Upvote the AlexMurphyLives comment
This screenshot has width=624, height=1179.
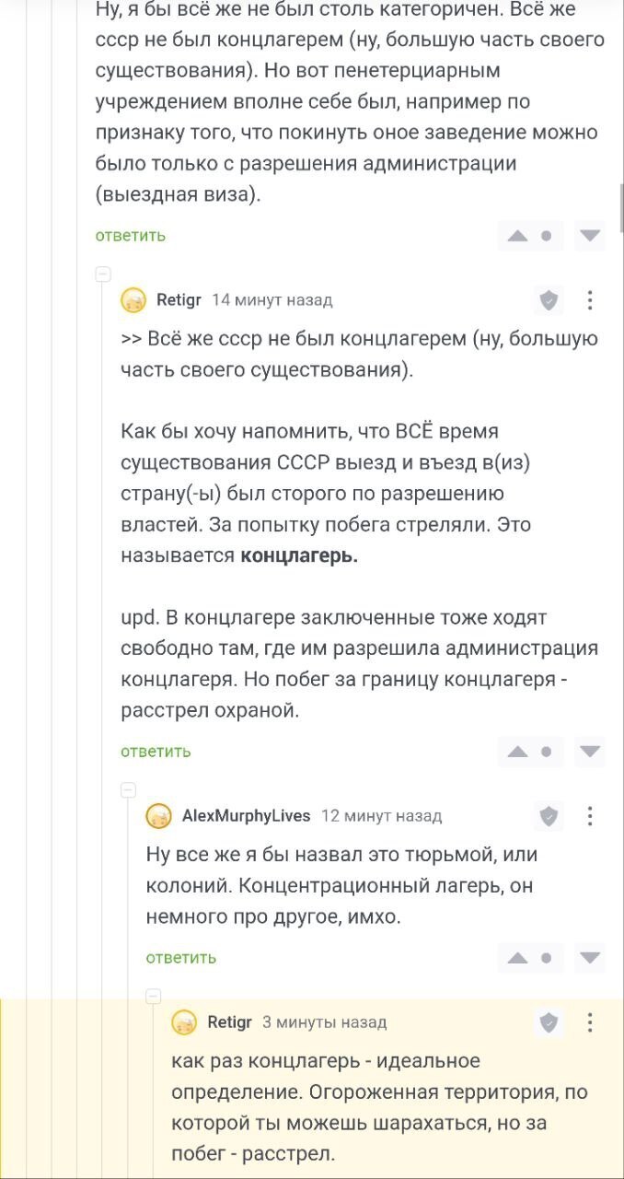[x=517, y=959]
